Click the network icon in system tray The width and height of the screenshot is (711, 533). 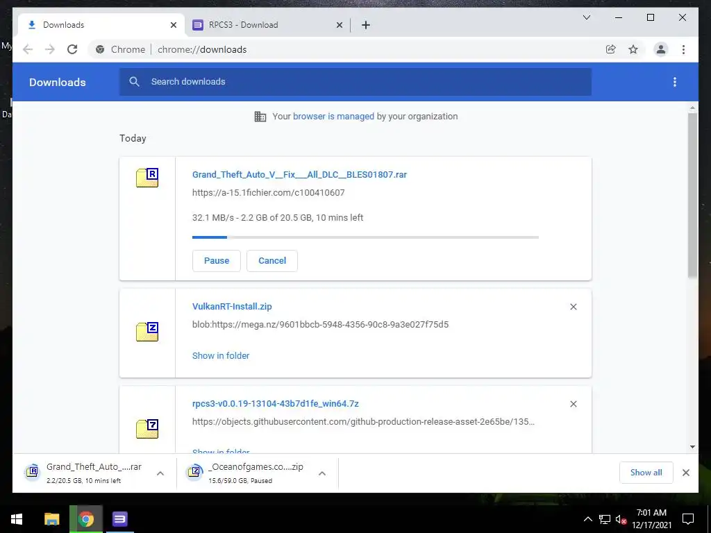click(604, 519)
